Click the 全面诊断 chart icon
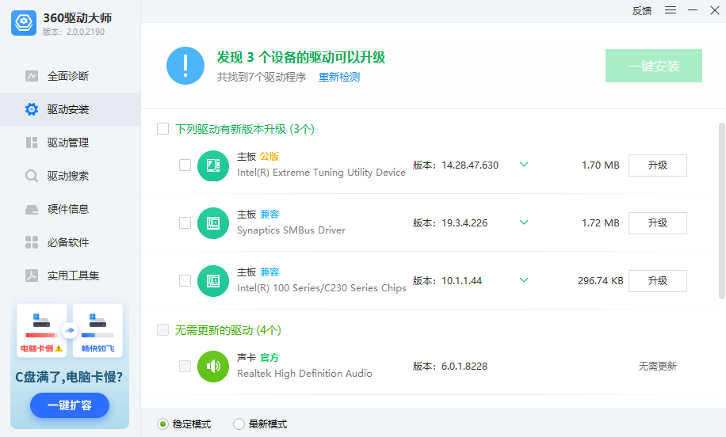The width and height of the screenshot is (726, 437). tap(32, 76)
